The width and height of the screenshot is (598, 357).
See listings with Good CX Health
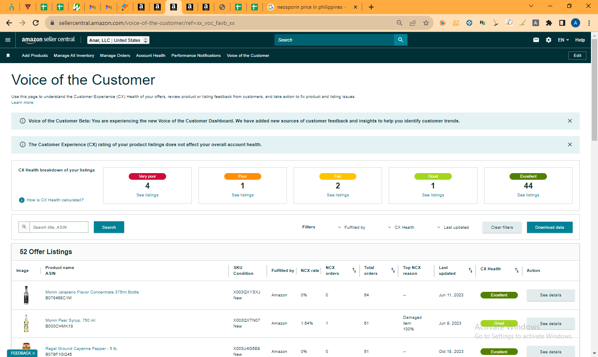433,195
